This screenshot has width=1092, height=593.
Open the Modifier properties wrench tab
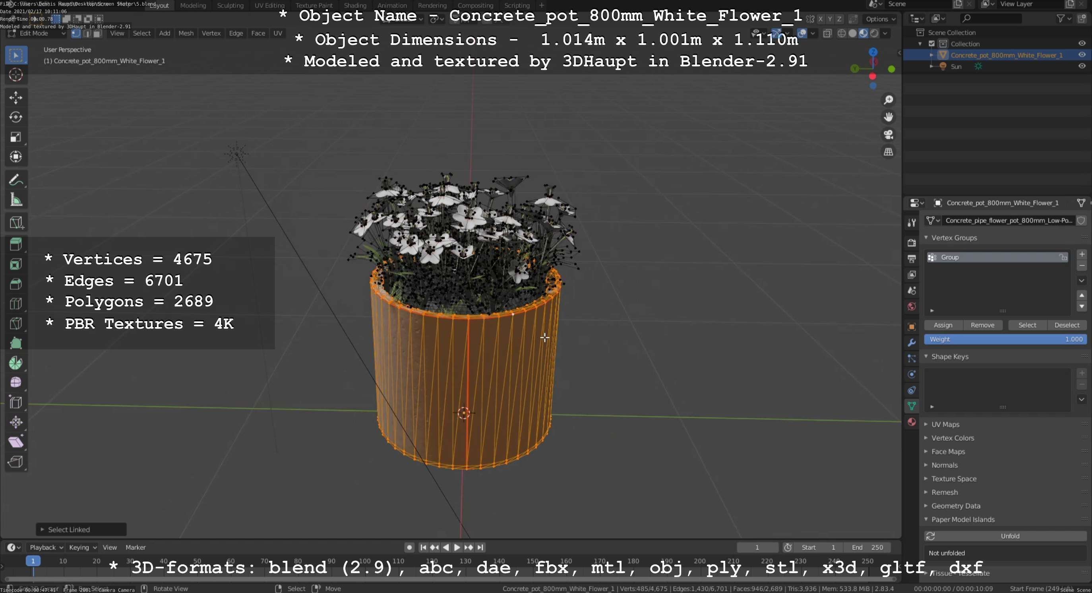click(x=912, y=343)
